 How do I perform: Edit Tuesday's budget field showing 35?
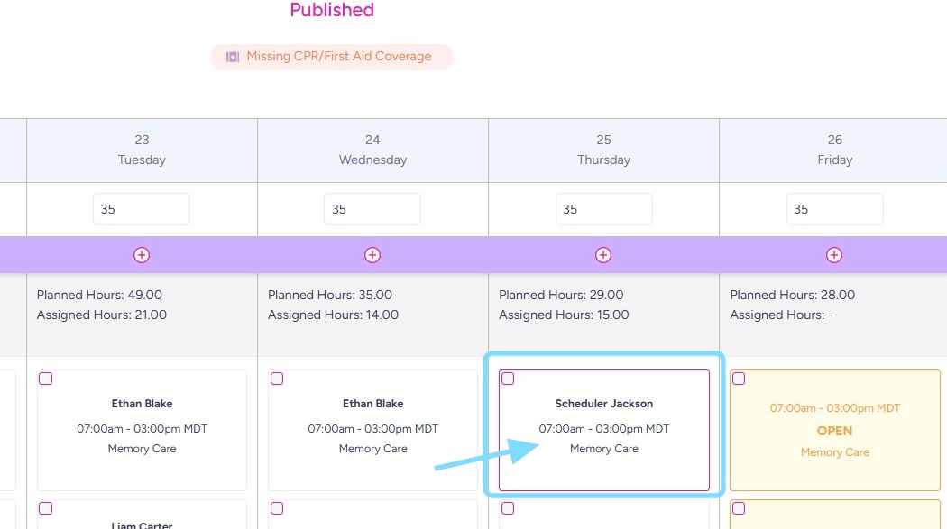pyautogui.click(x=142, y=209)
